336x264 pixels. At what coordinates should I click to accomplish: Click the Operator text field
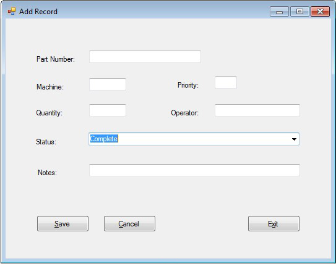(x=257, y=110)
